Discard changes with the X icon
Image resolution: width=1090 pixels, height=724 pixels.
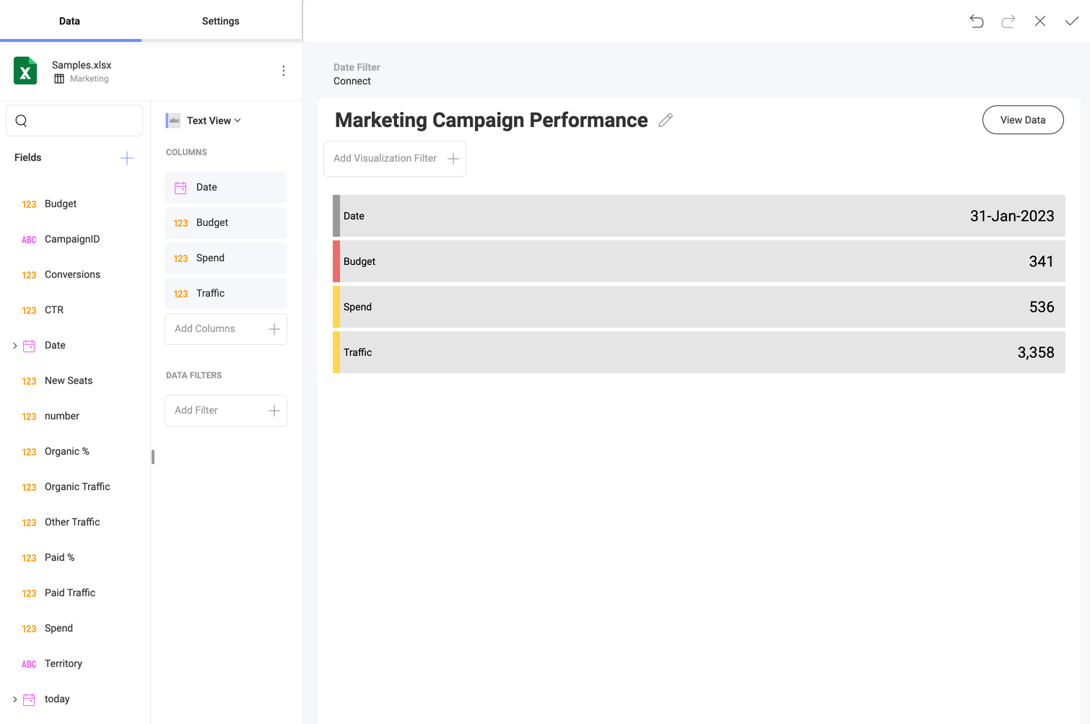tap(1040, 21)
